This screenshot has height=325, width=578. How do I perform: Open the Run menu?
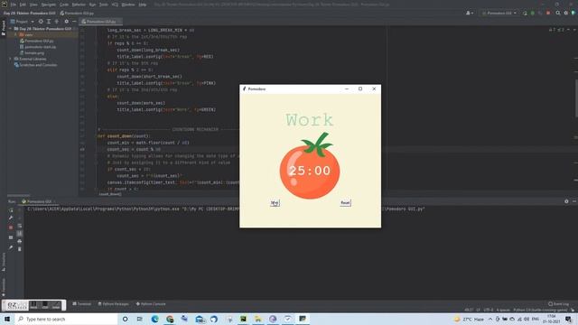click(x=92, y=5)
